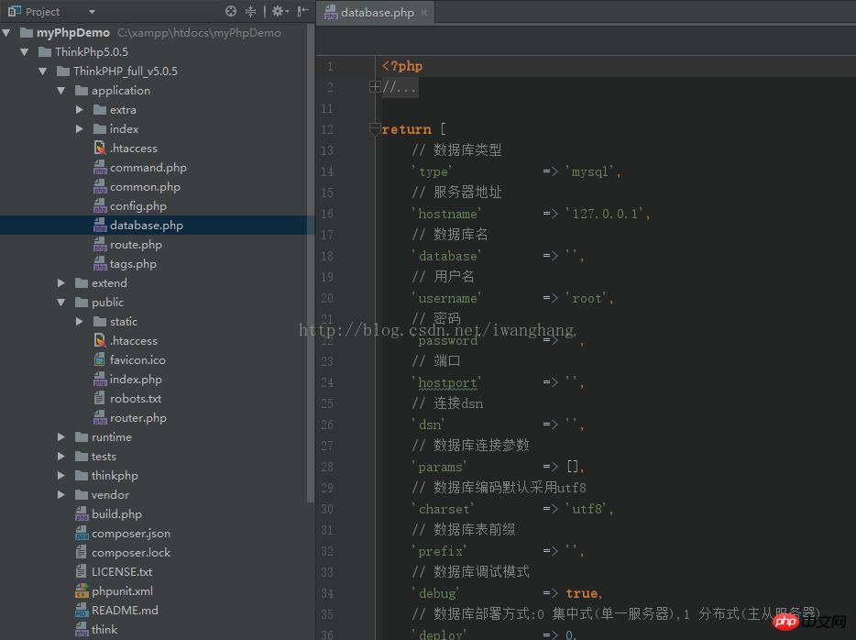This screenshot has height=640, width=856.
Task: Click the 'utf8' charset value
Action: (587, 509)
